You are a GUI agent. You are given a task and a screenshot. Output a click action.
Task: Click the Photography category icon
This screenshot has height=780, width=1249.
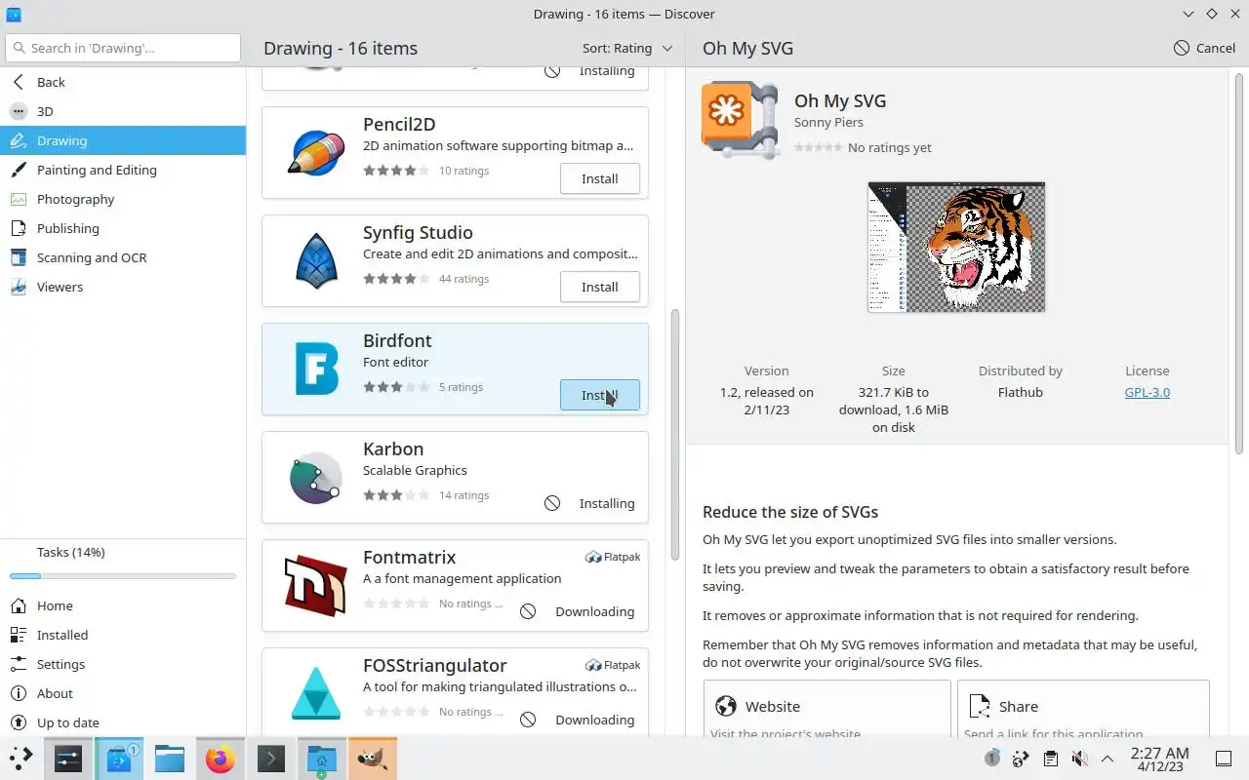[x=19, y=199]
